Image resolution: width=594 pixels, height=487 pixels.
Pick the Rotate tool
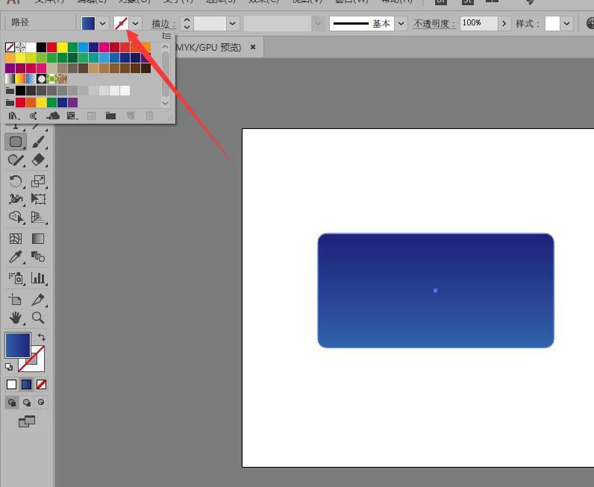16,181
